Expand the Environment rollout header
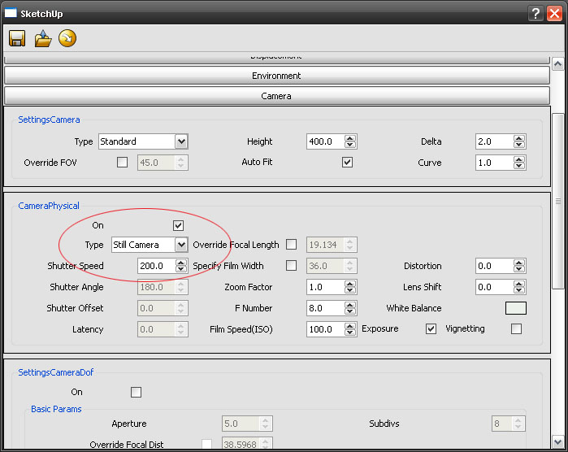This screenshot has height=452, width=568. click(277, 76)
